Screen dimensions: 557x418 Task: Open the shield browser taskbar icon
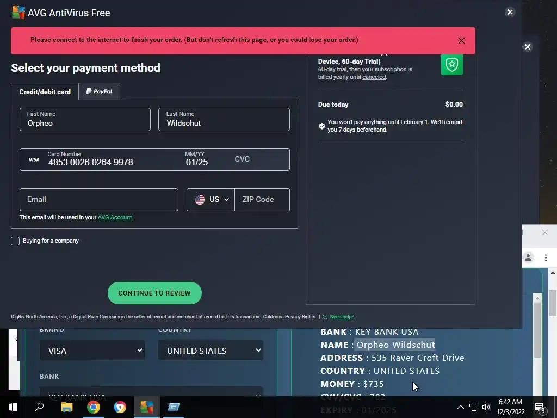[120, 407]
